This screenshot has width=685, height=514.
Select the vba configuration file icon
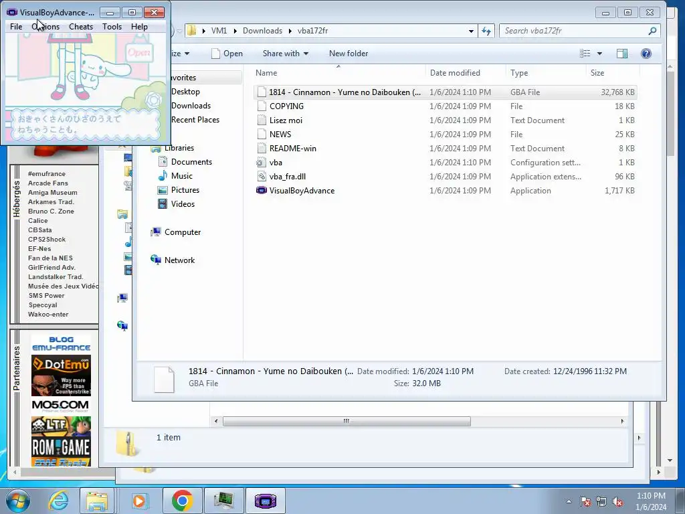(x=262, y=162)
